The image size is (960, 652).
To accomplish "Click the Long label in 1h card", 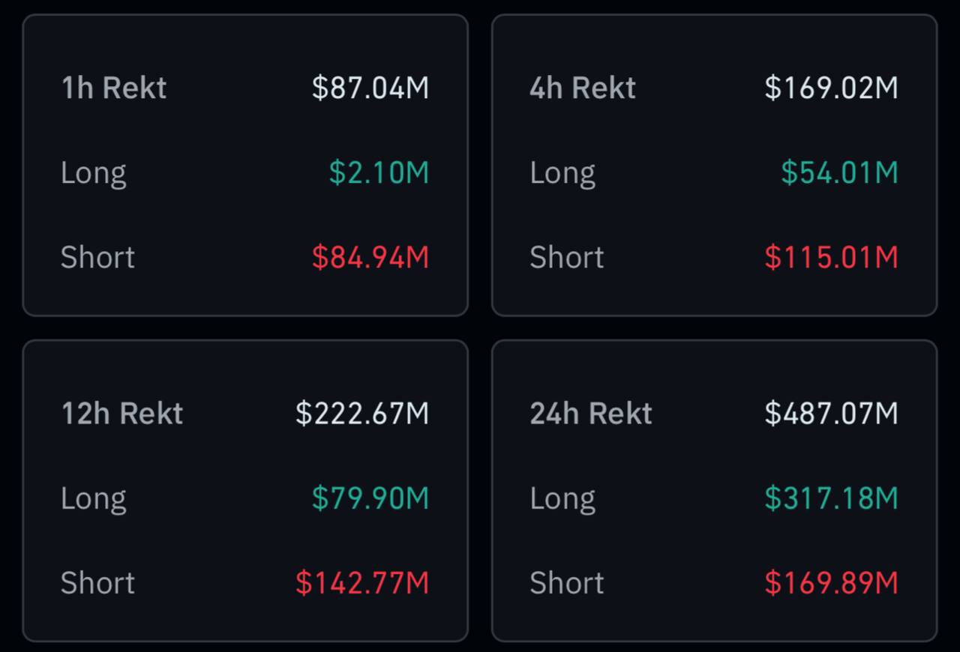I will click(94, 174).
